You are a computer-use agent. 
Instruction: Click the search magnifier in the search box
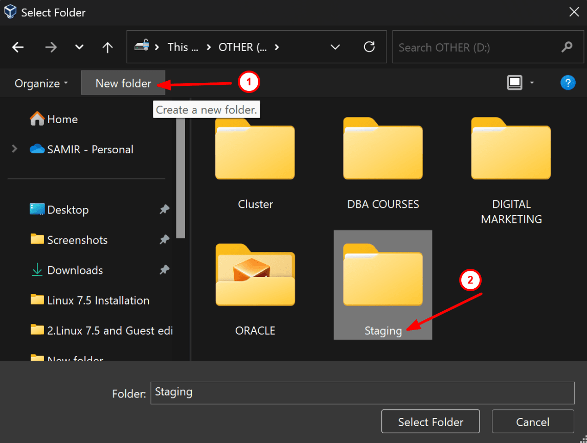tap(567, 47)
